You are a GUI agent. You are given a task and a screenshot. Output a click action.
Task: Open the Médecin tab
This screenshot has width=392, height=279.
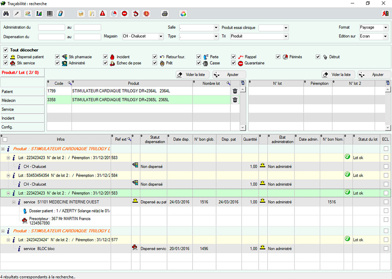[22, 101]
